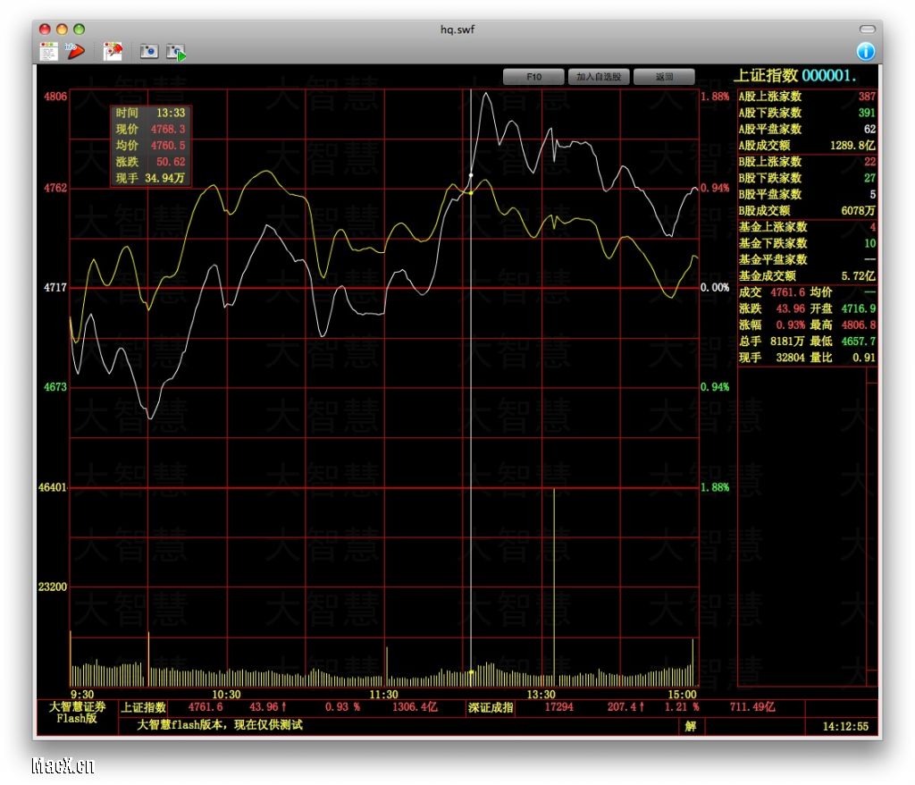Click the 解 button in status bar
Image resolution: width=915 pixels, height=785 pixels.
click(691, 726)
